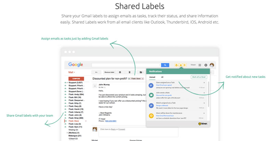Open the move-to folder dropdown
The height and width of the screenshot is (141, 274).
142,72
